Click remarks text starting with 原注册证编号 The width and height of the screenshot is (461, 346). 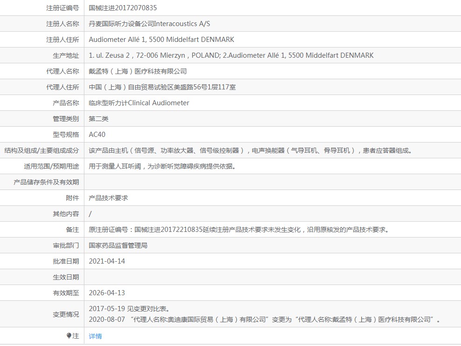[239, 230]
